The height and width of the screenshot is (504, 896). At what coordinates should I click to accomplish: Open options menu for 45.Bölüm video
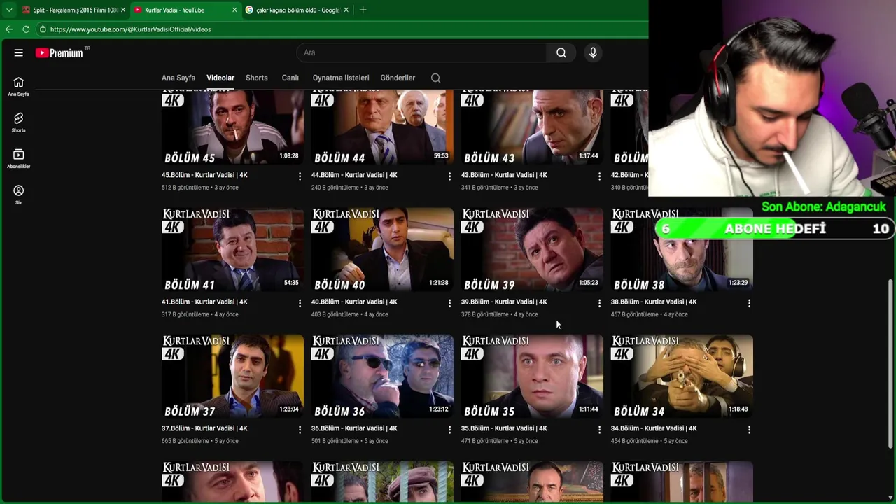300,176
